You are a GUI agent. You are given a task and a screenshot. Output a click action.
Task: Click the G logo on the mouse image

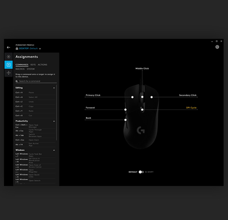point(140,130)
